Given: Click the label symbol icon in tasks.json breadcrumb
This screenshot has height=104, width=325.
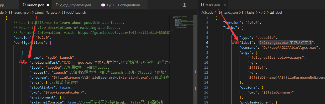Looking at the screenshot, I should (272, 12).
